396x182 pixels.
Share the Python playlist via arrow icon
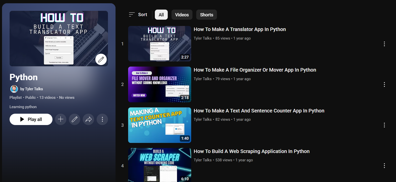pyautogui.click(x=88, y=119)
